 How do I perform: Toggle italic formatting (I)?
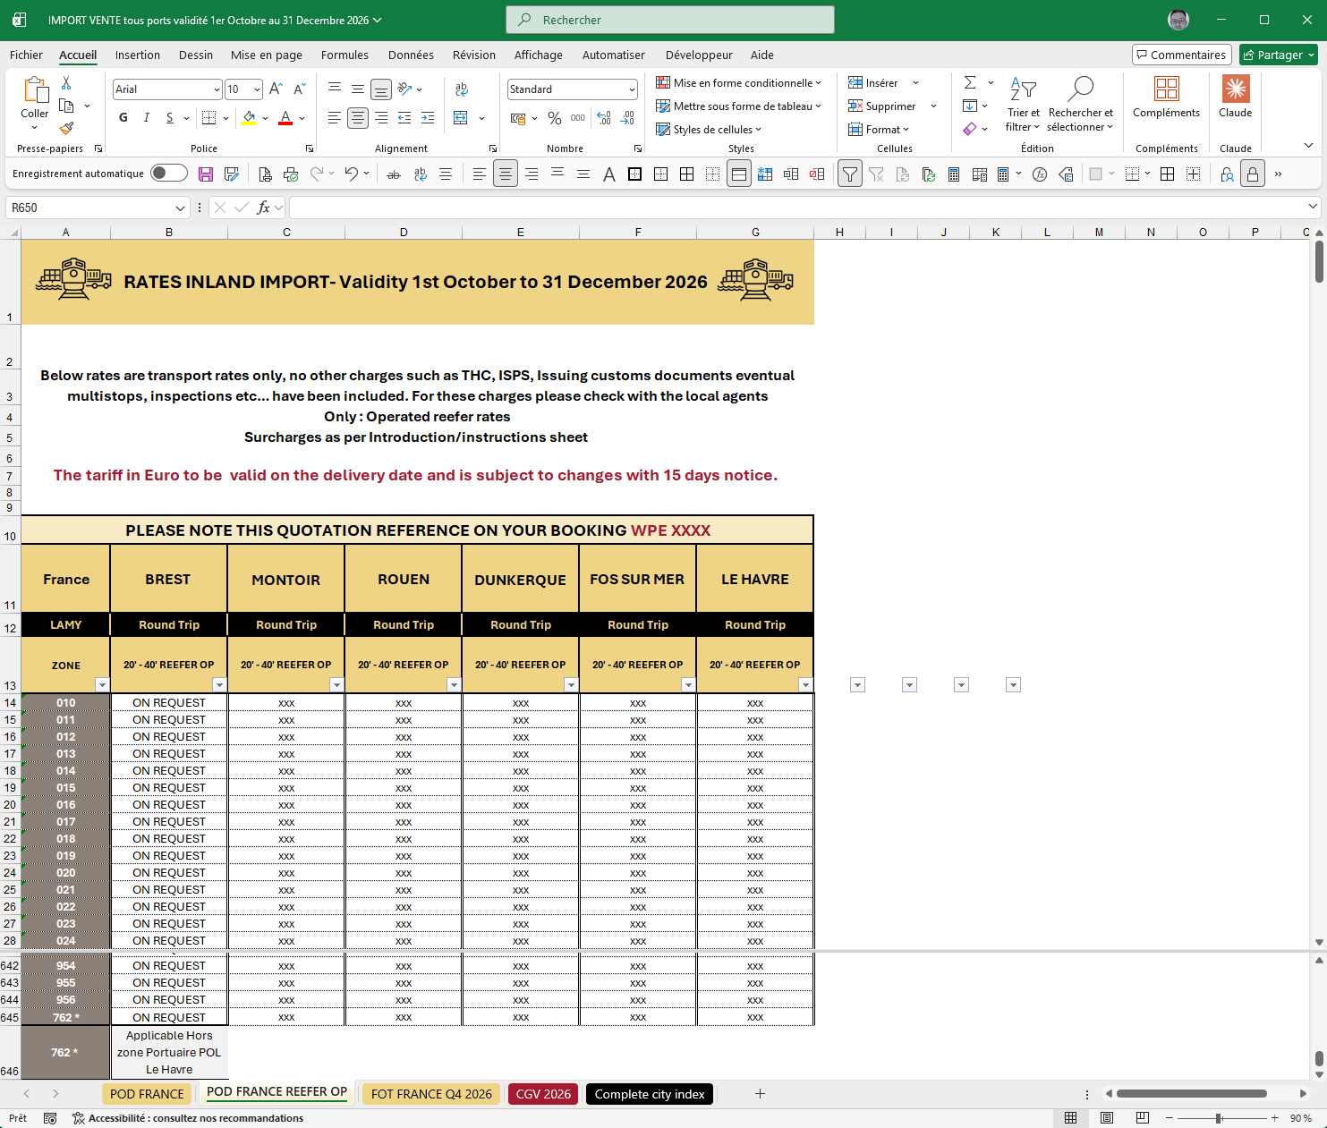[x=147, y=118]
